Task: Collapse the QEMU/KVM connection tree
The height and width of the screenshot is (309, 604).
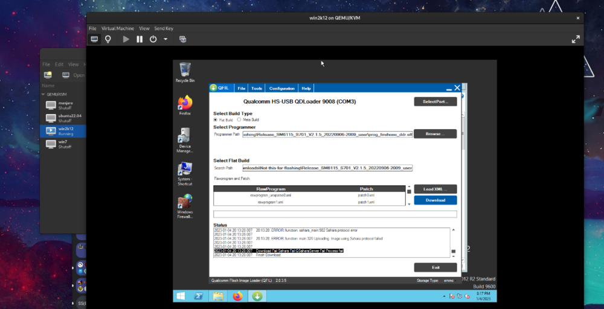Action: pos(43,94)
